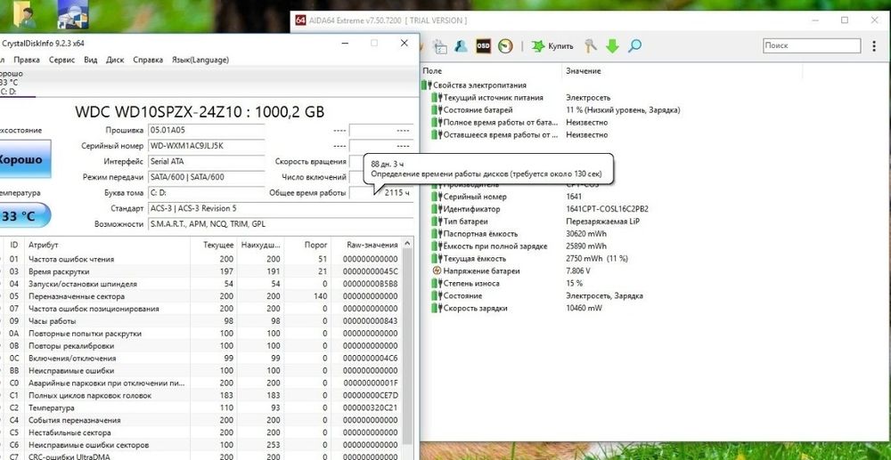Open the 'Сервис' menu in CrystalDiskInfo
891x460 pixels.
click(62, 60)
